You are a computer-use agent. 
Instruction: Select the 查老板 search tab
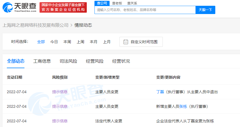point(117,3)
